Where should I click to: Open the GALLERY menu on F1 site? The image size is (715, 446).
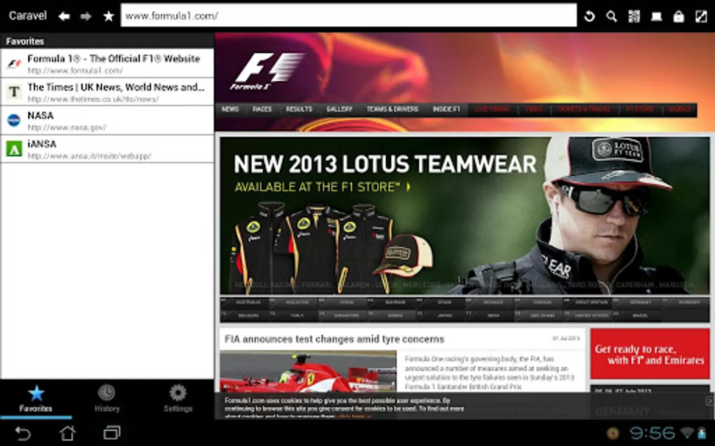pos(339,109)
